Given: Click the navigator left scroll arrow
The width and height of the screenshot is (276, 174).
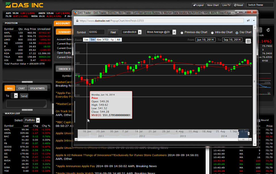Looking at the screenshot, I should 76,139.
